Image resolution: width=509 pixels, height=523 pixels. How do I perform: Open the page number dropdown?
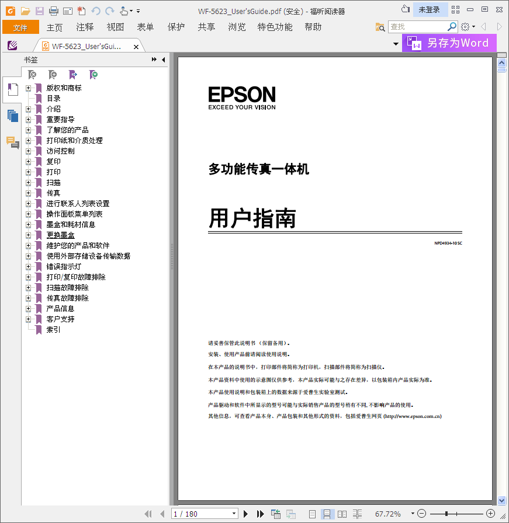pyautogui.click(x=234, y=514)
